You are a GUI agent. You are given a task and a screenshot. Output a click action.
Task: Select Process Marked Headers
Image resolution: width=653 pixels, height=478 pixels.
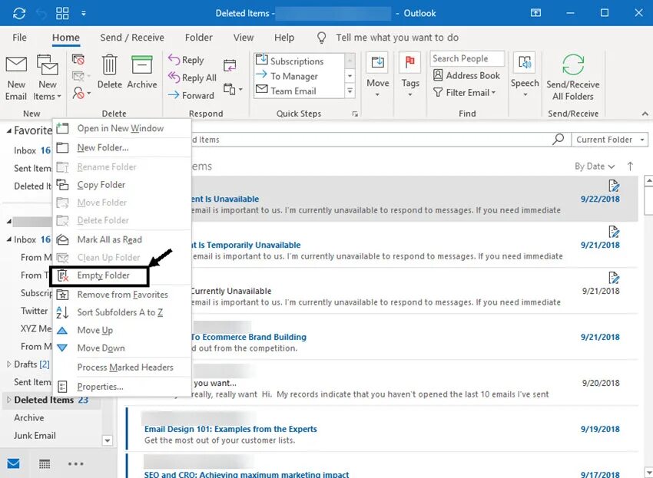coord(121,367)
